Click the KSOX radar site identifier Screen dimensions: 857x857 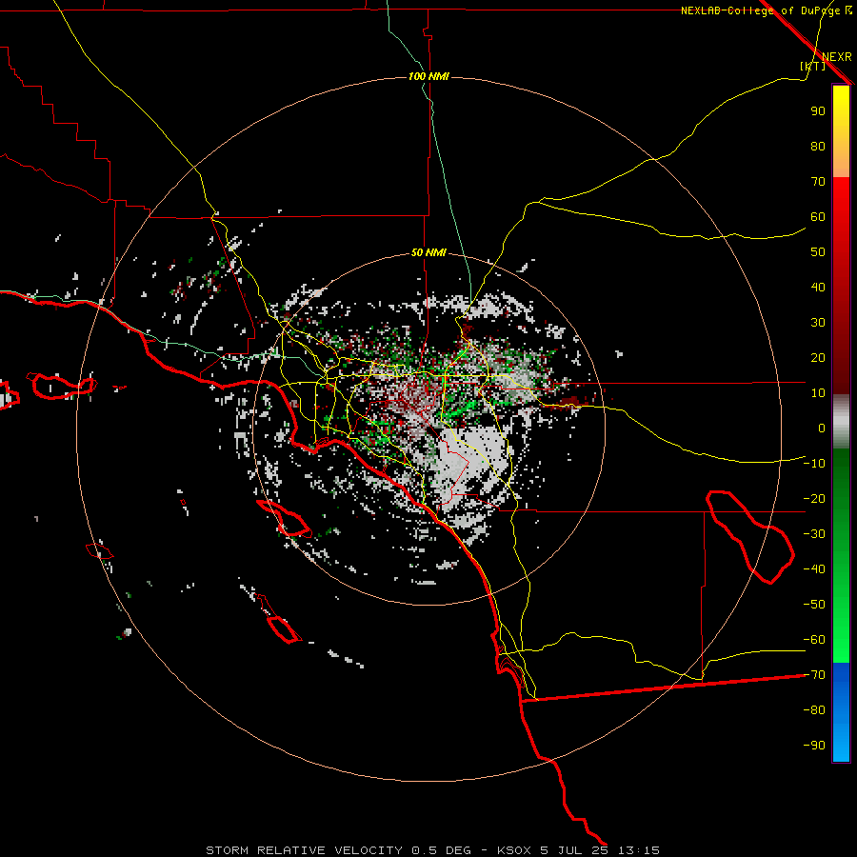click(514, 850)
